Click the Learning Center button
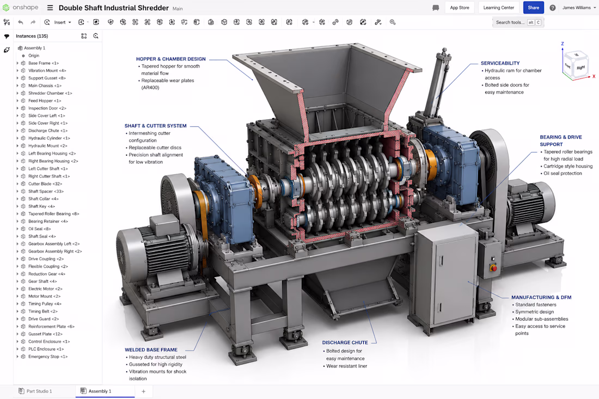The width and height of the screenshot is (599, 399). (x=498, y=8)
